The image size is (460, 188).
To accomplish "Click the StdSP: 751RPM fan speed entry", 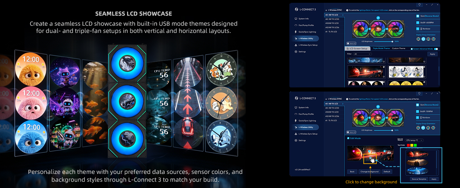I will pyautogui.click(x=425, y=111).
